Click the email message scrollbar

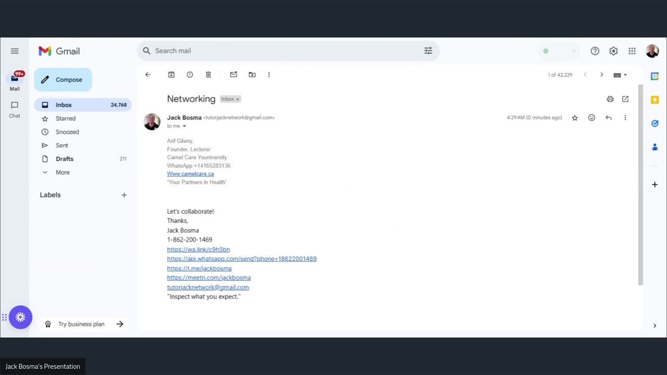[x=640, y=185]
